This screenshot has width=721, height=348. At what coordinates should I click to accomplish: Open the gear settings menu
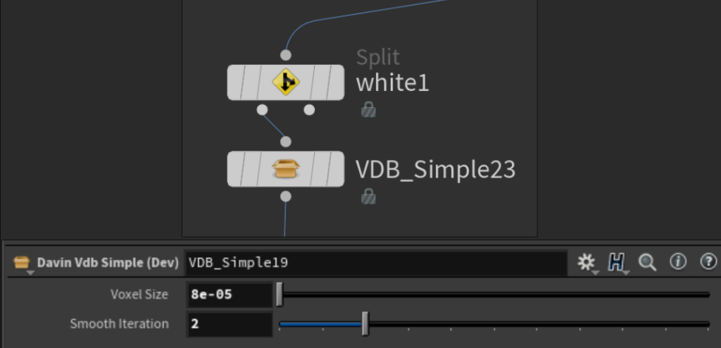(x=587, y=262)
